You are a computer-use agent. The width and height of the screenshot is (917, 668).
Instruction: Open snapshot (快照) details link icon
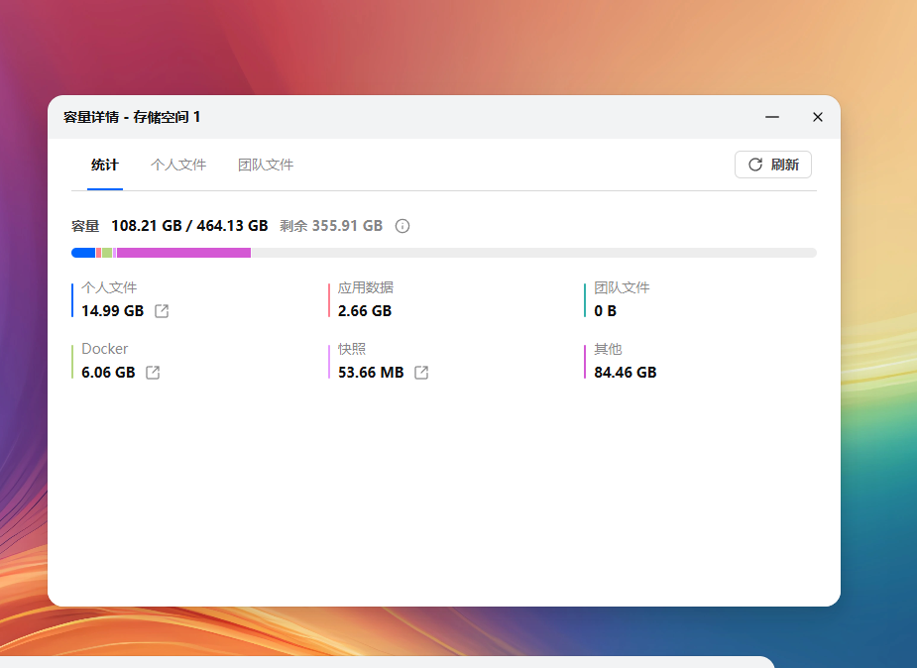[421, 373]
